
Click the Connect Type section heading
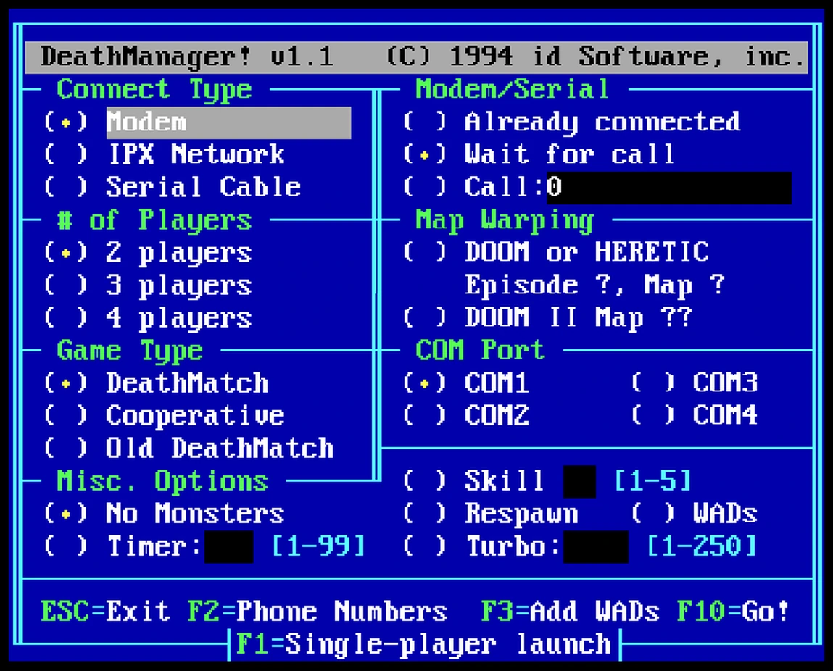(154, 90)
